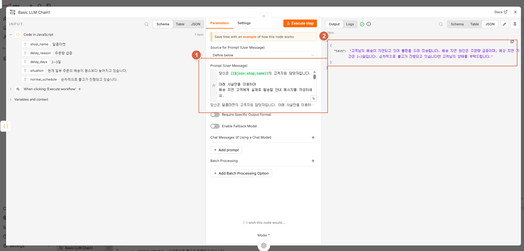This screenshot has width=524, height=251.
Task: Select output Table view
Action: [474, 24]
